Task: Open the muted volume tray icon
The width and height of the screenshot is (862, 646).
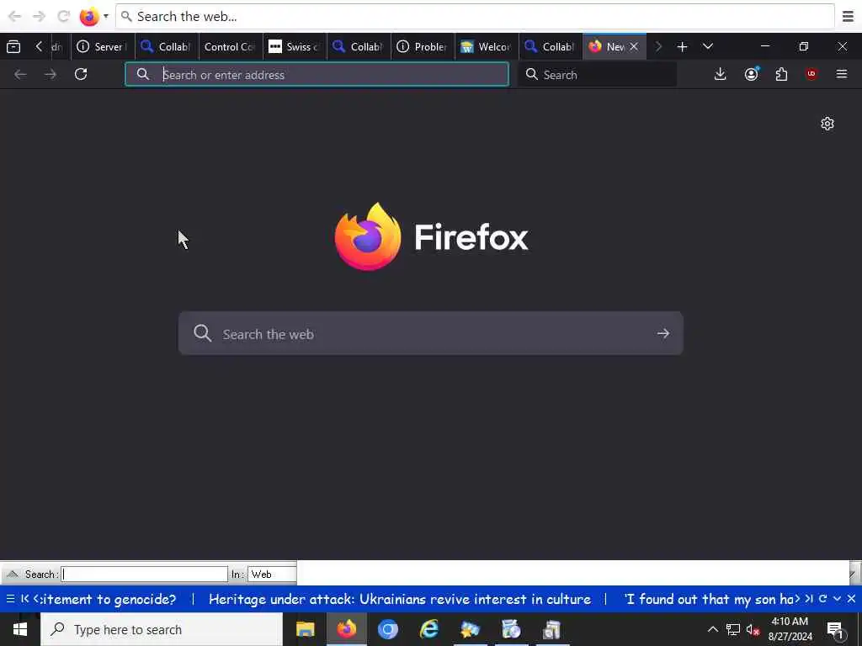Action: 753,629
